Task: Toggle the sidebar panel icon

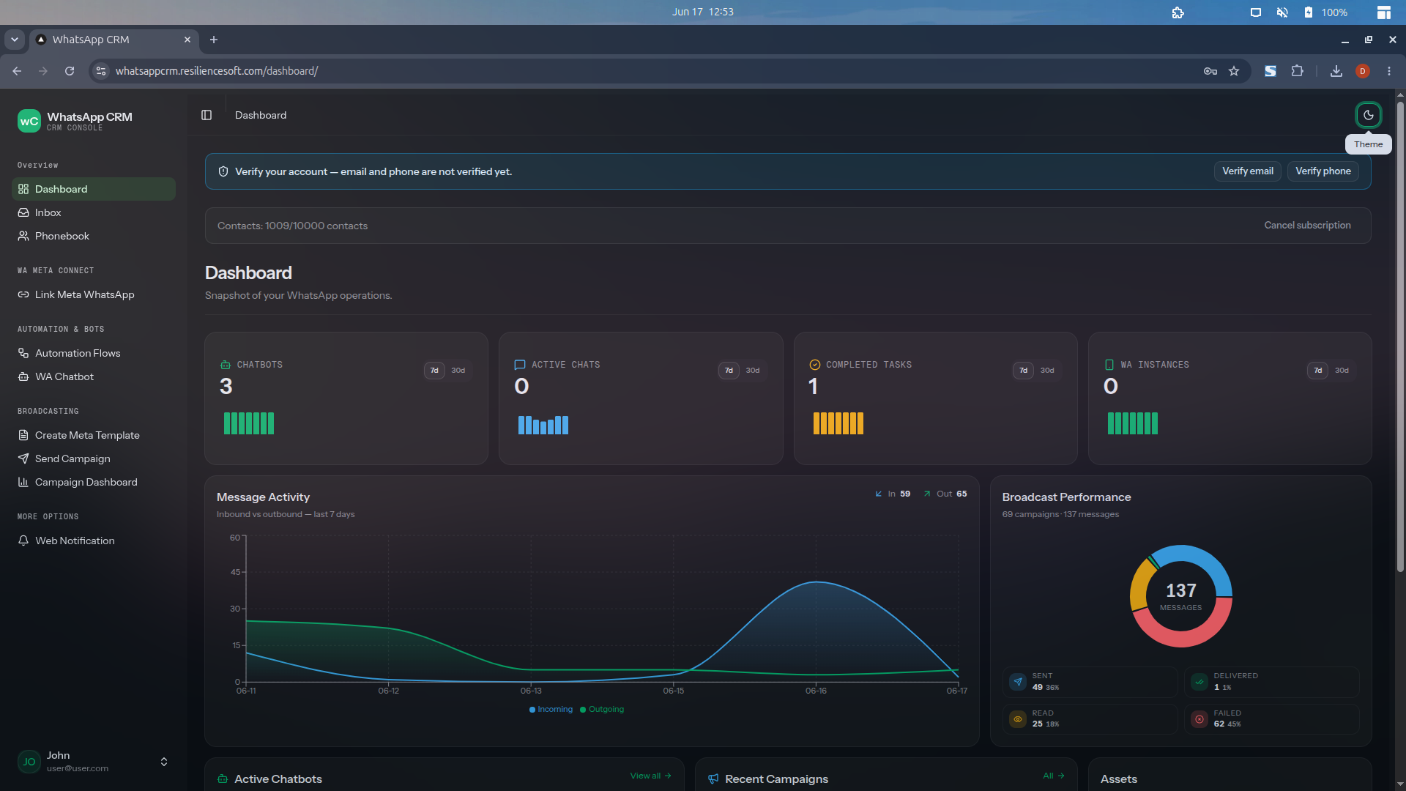Action: tap(207, 115)
